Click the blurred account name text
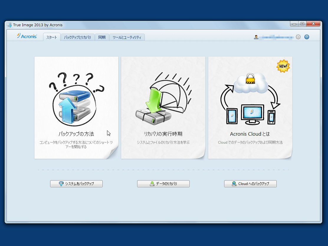Image resolution: width=328 pixels, height=246 pixels. [x=276, y=37]
